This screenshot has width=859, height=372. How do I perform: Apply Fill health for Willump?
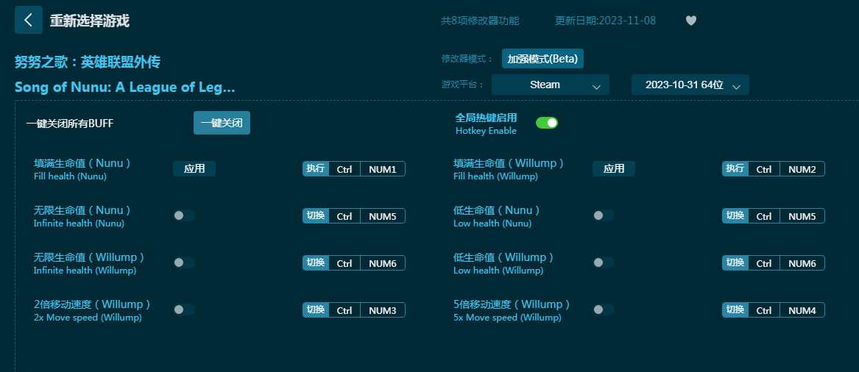(613, 168)
